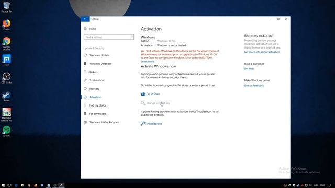335x188 pixels.
Task: Maximize the Settings window
Action: (278, 19)
